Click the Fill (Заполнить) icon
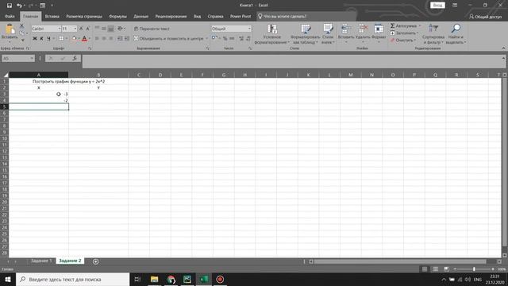The width and height of the screenshot is (508, 286). coord(392,33)
